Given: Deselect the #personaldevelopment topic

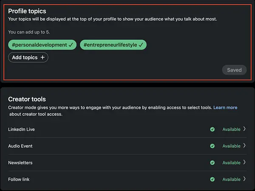Looking at the screenshot, I should (x=42, y=45).
